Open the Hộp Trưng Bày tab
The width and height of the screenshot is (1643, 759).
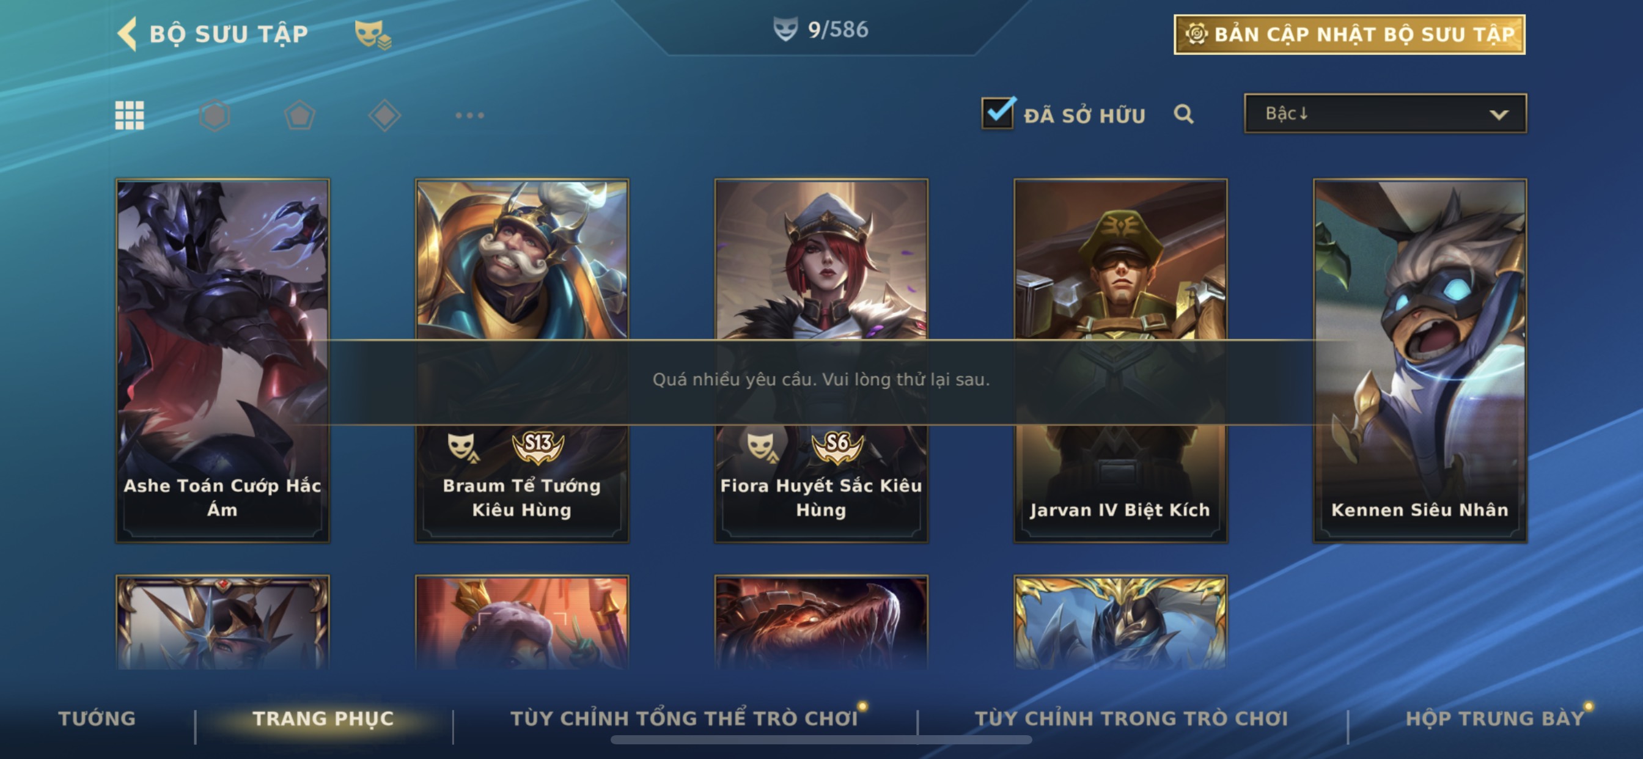coord(1495,718)
